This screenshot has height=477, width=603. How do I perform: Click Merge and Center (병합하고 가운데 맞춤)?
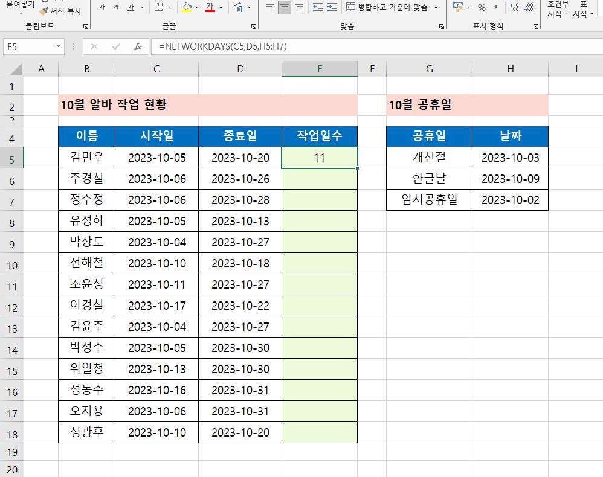click(387, 7)
